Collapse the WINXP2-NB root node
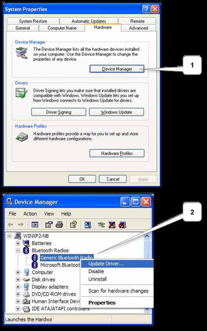Image resolution: width=207 pixels, height=331 pixels. (9, 236)
